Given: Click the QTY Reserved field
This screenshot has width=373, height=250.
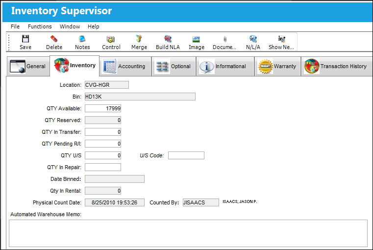Looking at the screenshot, I should point(103,120).
